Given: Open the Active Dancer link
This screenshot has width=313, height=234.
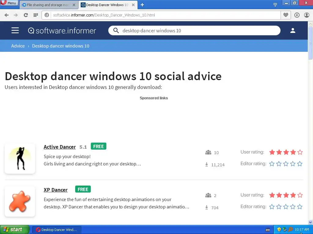Looking at the screenshot, I should click(x=60, y=147).
